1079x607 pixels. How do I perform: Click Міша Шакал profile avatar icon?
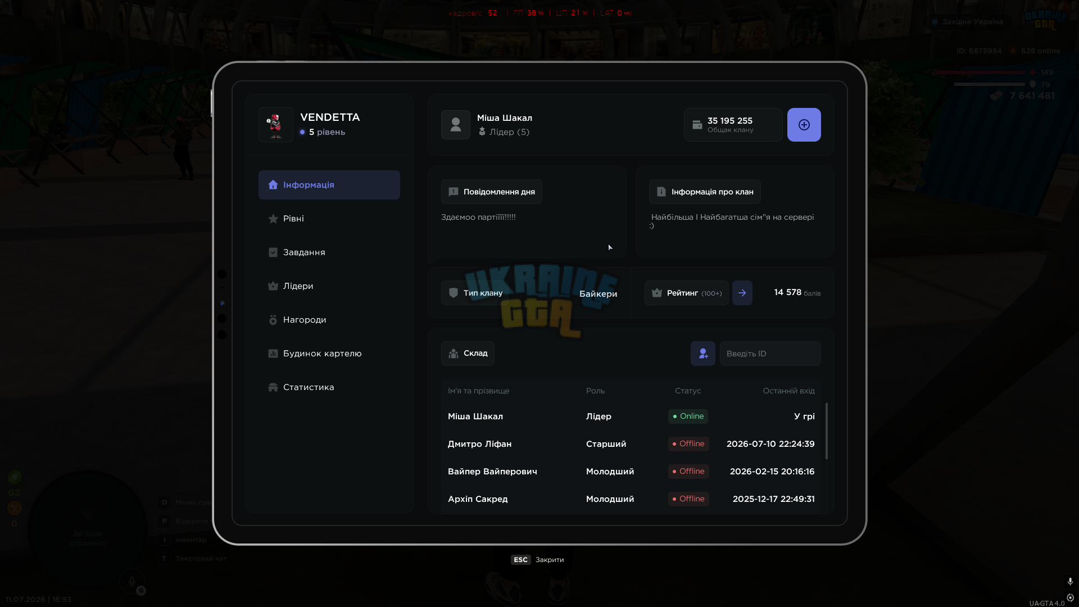(456, 125)
